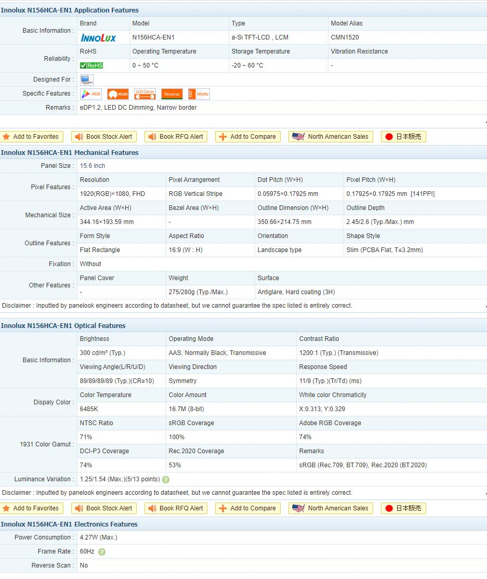Click the Mechanical Features section heading
The width and height of the screenshot is (487, 579).
(x=70, y=152)
